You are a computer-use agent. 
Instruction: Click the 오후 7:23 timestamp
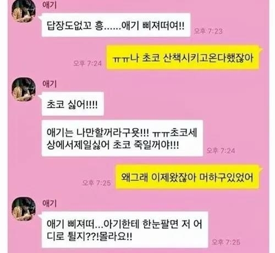(208, 31)
